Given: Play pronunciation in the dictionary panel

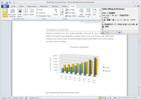Looking at the screenshot, I should (111, 33).
